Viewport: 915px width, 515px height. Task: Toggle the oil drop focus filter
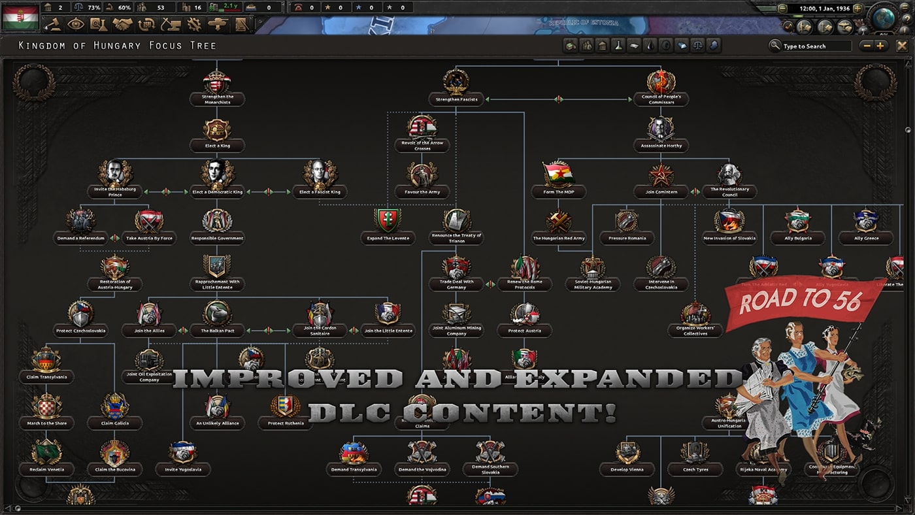click(x=650, y=46)
